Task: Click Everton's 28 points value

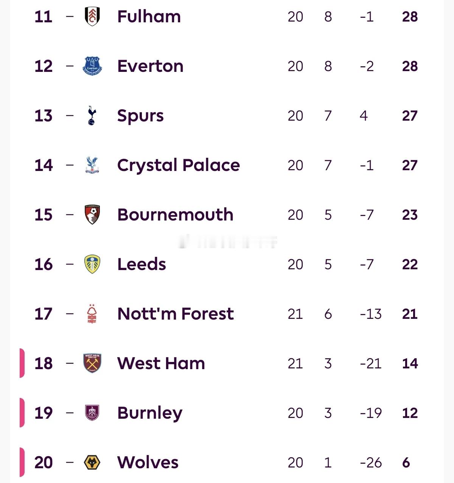Action: point(410,66)
